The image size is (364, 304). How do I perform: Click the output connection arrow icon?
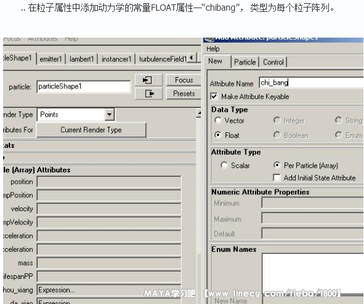click(x=148, y=93)
